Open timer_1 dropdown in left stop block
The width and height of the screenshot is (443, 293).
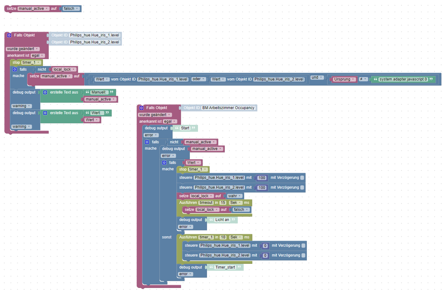(31, 62)
